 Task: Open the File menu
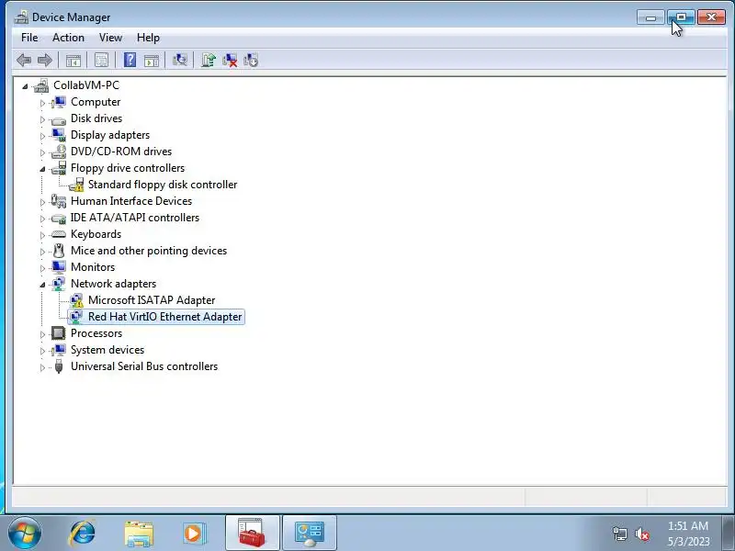[x=29, y=38]
